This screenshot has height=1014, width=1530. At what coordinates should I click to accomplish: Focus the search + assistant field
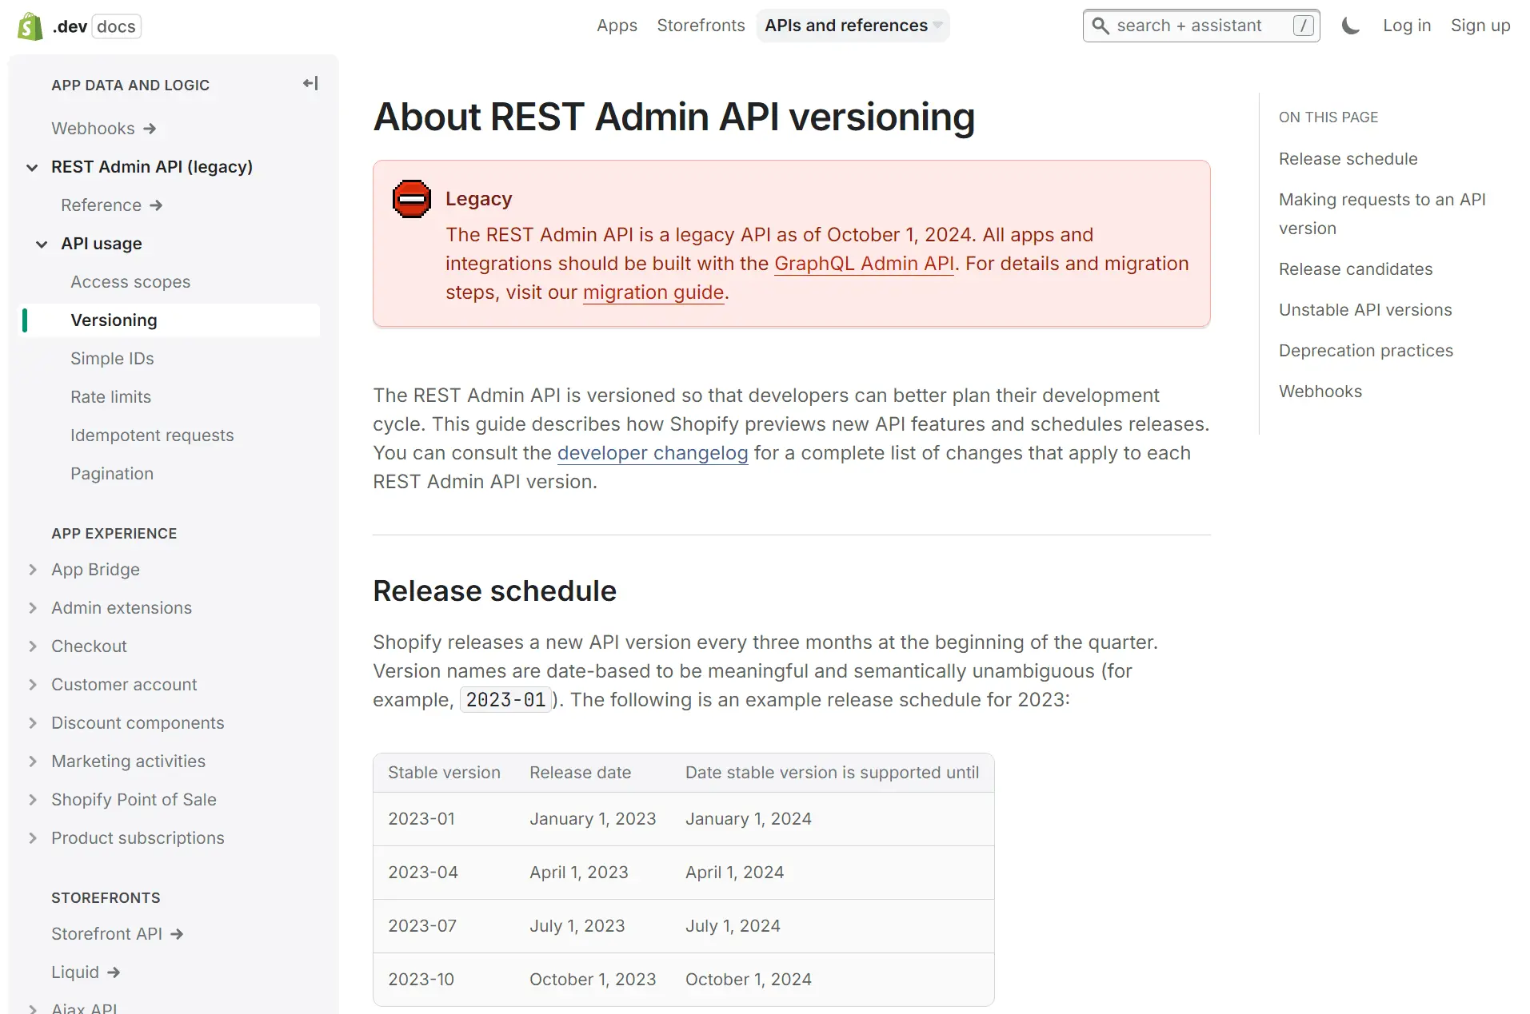(1200, 26)
